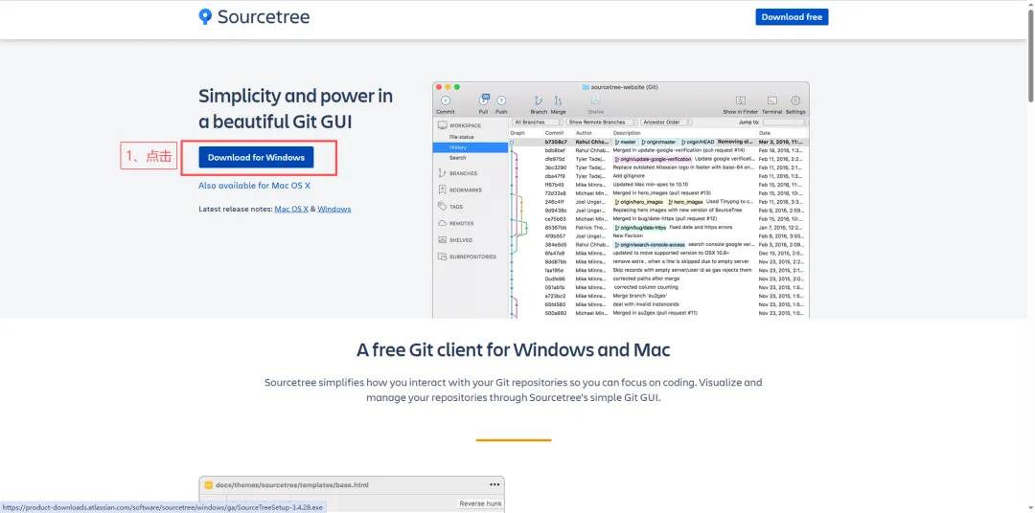The width and height of the screenshot is (1035, 513).
Task: Select commit b7358c7 hash cell
Action: (x=556, y=142)
